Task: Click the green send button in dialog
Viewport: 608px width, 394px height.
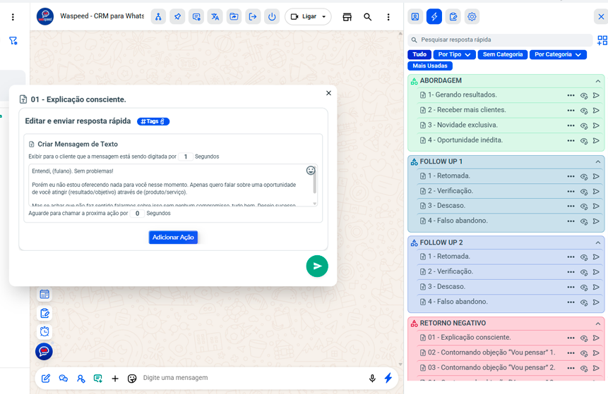Action: (x=317, y=266)
